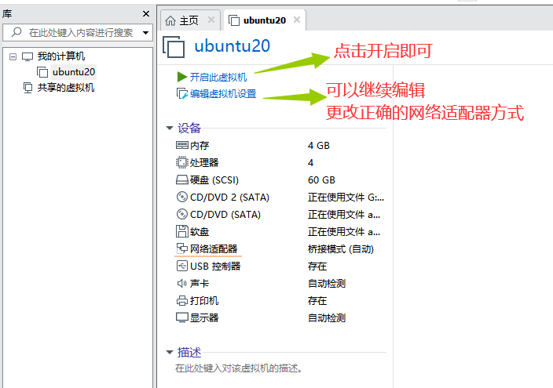Click the edit VM settings wrench icon

pos(182,93)
